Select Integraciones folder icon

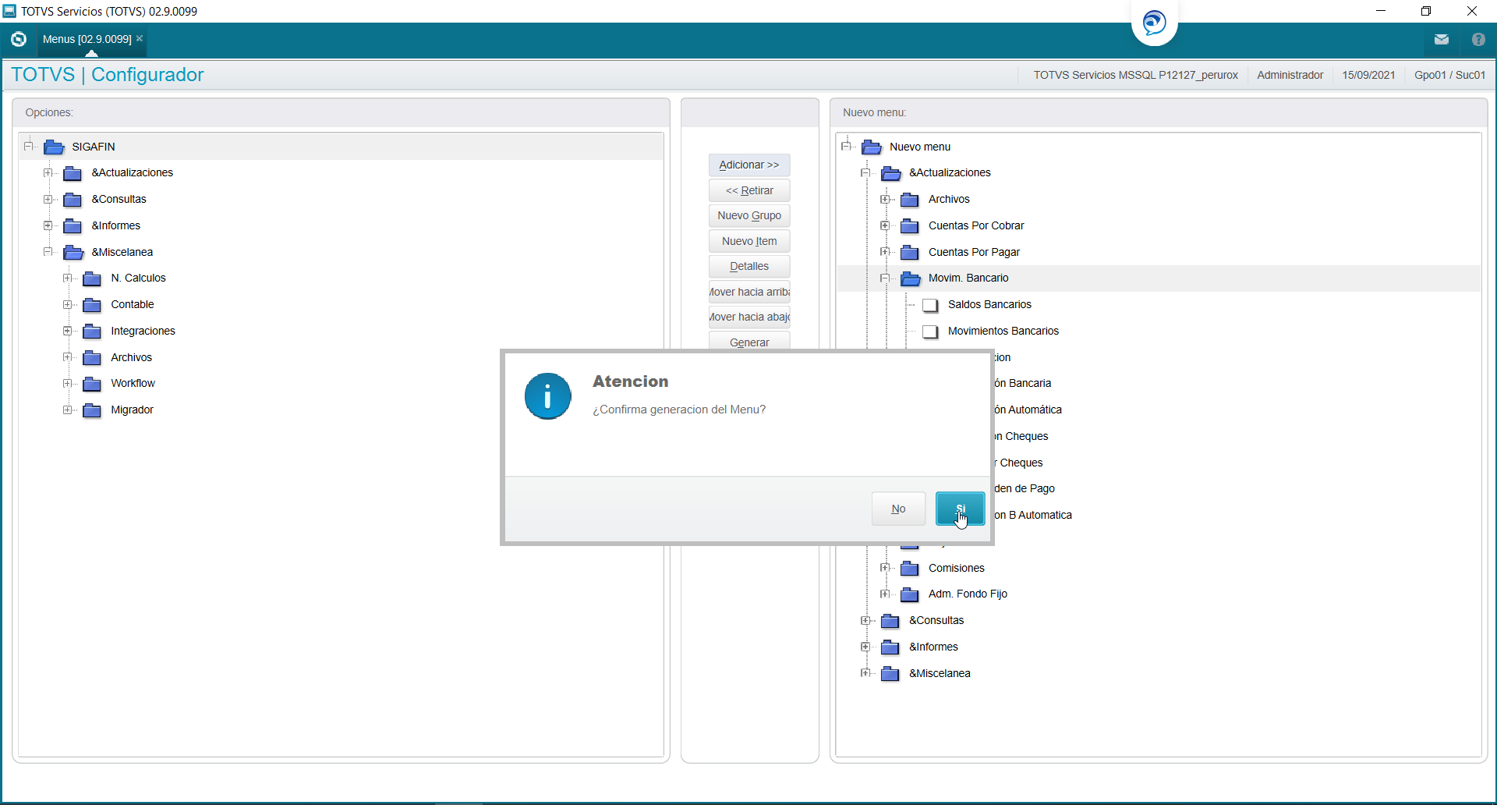(92, 332)
